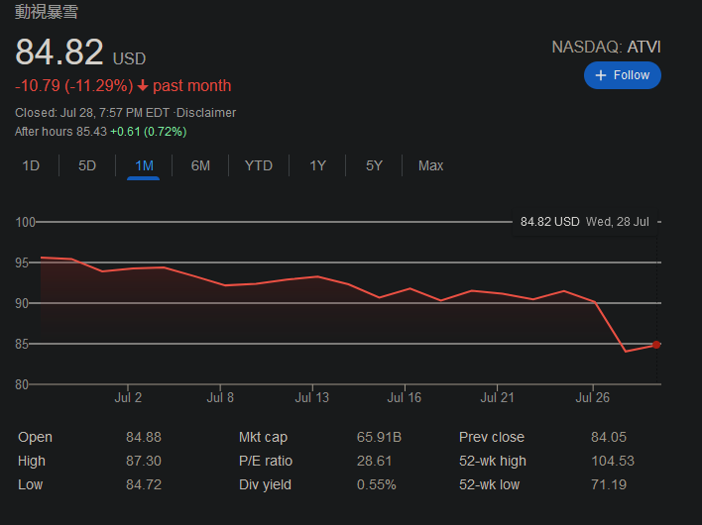Click the NASDAQ: ATVI ticker label
The height and width of the screenshot is (525, 702).
pyautogui.click(x=606, y=47)
